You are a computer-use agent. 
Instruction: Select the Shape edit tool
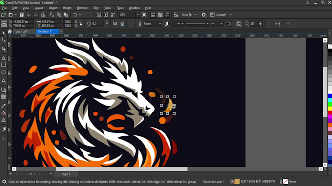3,40
